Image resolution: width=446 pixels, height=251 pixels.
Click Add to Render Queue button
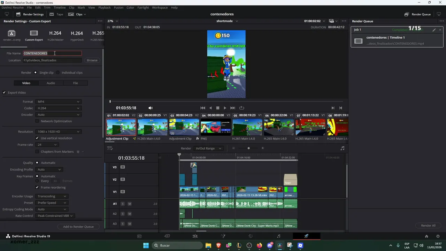(78, 227)
